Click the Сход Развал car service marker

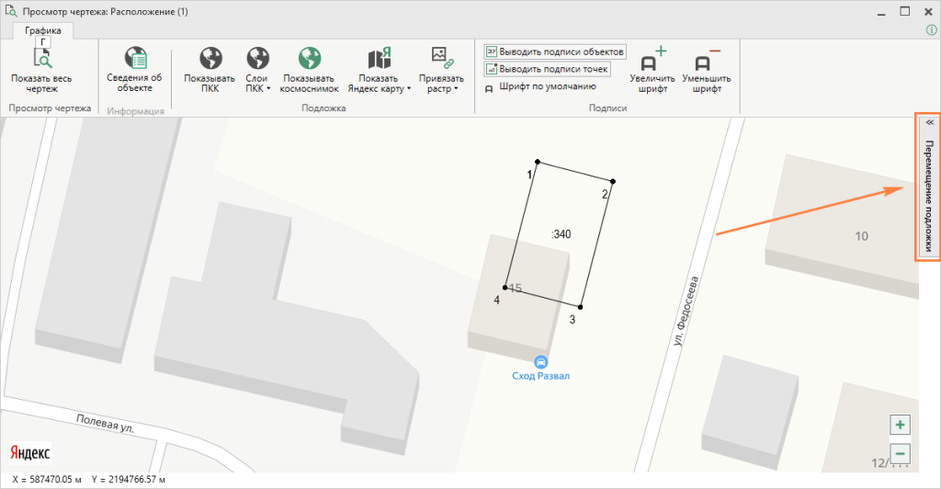541,362
